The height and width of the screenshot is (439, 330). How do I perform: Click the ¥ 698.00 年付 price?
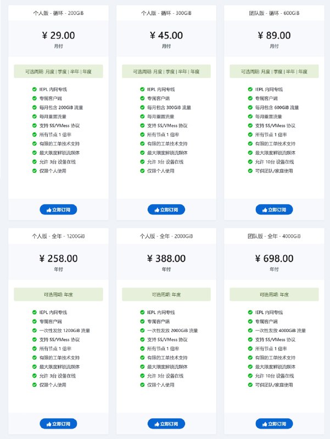(274, 262)
